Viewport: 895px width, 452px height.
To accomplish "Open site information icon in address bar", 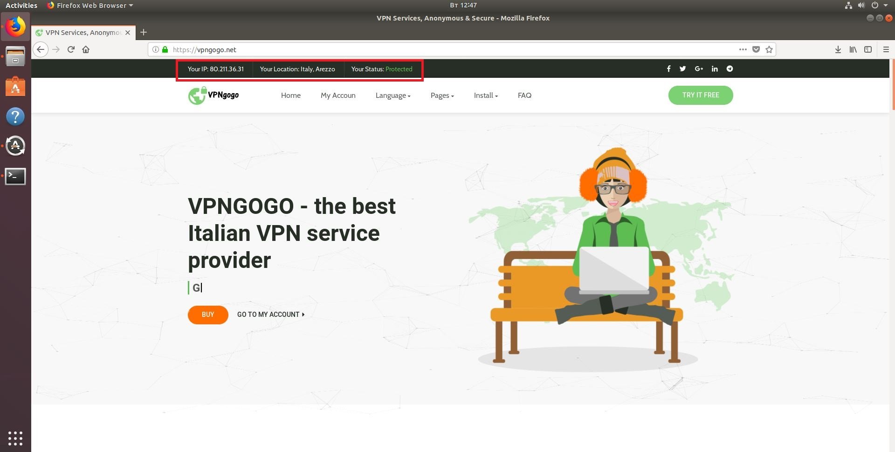I will coord(156,49).
